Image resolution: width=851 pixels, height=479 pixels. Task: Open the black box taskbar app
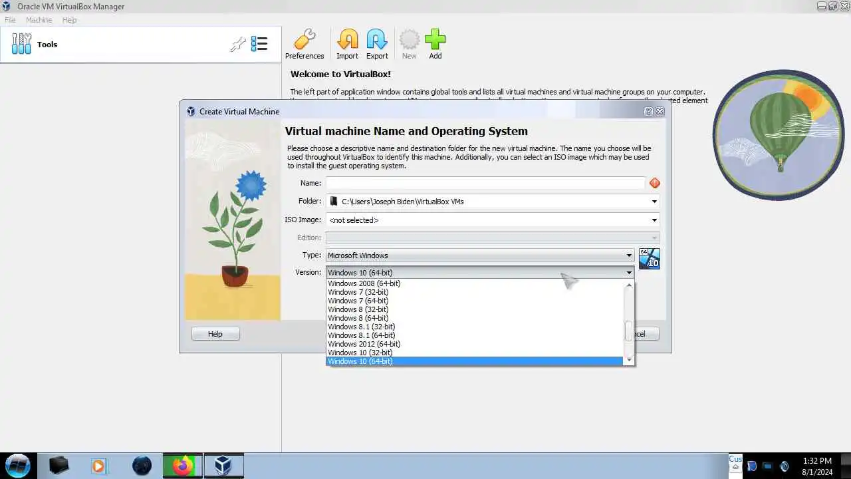pyautogui.click(x=59, y=465)
